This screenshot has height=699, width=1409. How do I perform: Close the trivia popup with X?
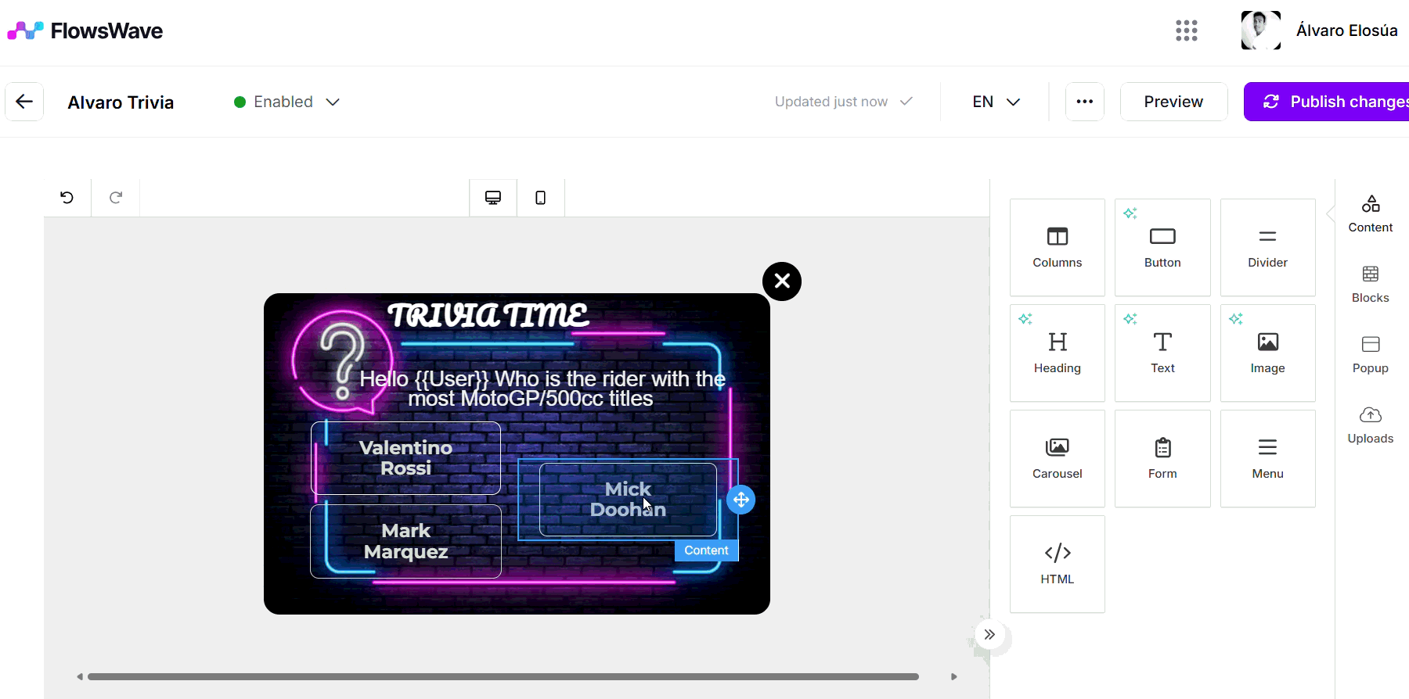tap(782, 281)
